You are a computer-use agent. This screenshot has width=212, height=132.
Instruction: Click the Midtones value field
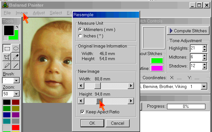(196, 57)
